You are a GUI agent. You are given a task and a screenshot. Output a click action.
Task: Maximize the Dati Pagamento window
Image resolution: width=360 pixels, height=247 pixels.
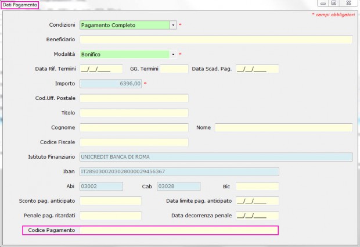point(334,3)
